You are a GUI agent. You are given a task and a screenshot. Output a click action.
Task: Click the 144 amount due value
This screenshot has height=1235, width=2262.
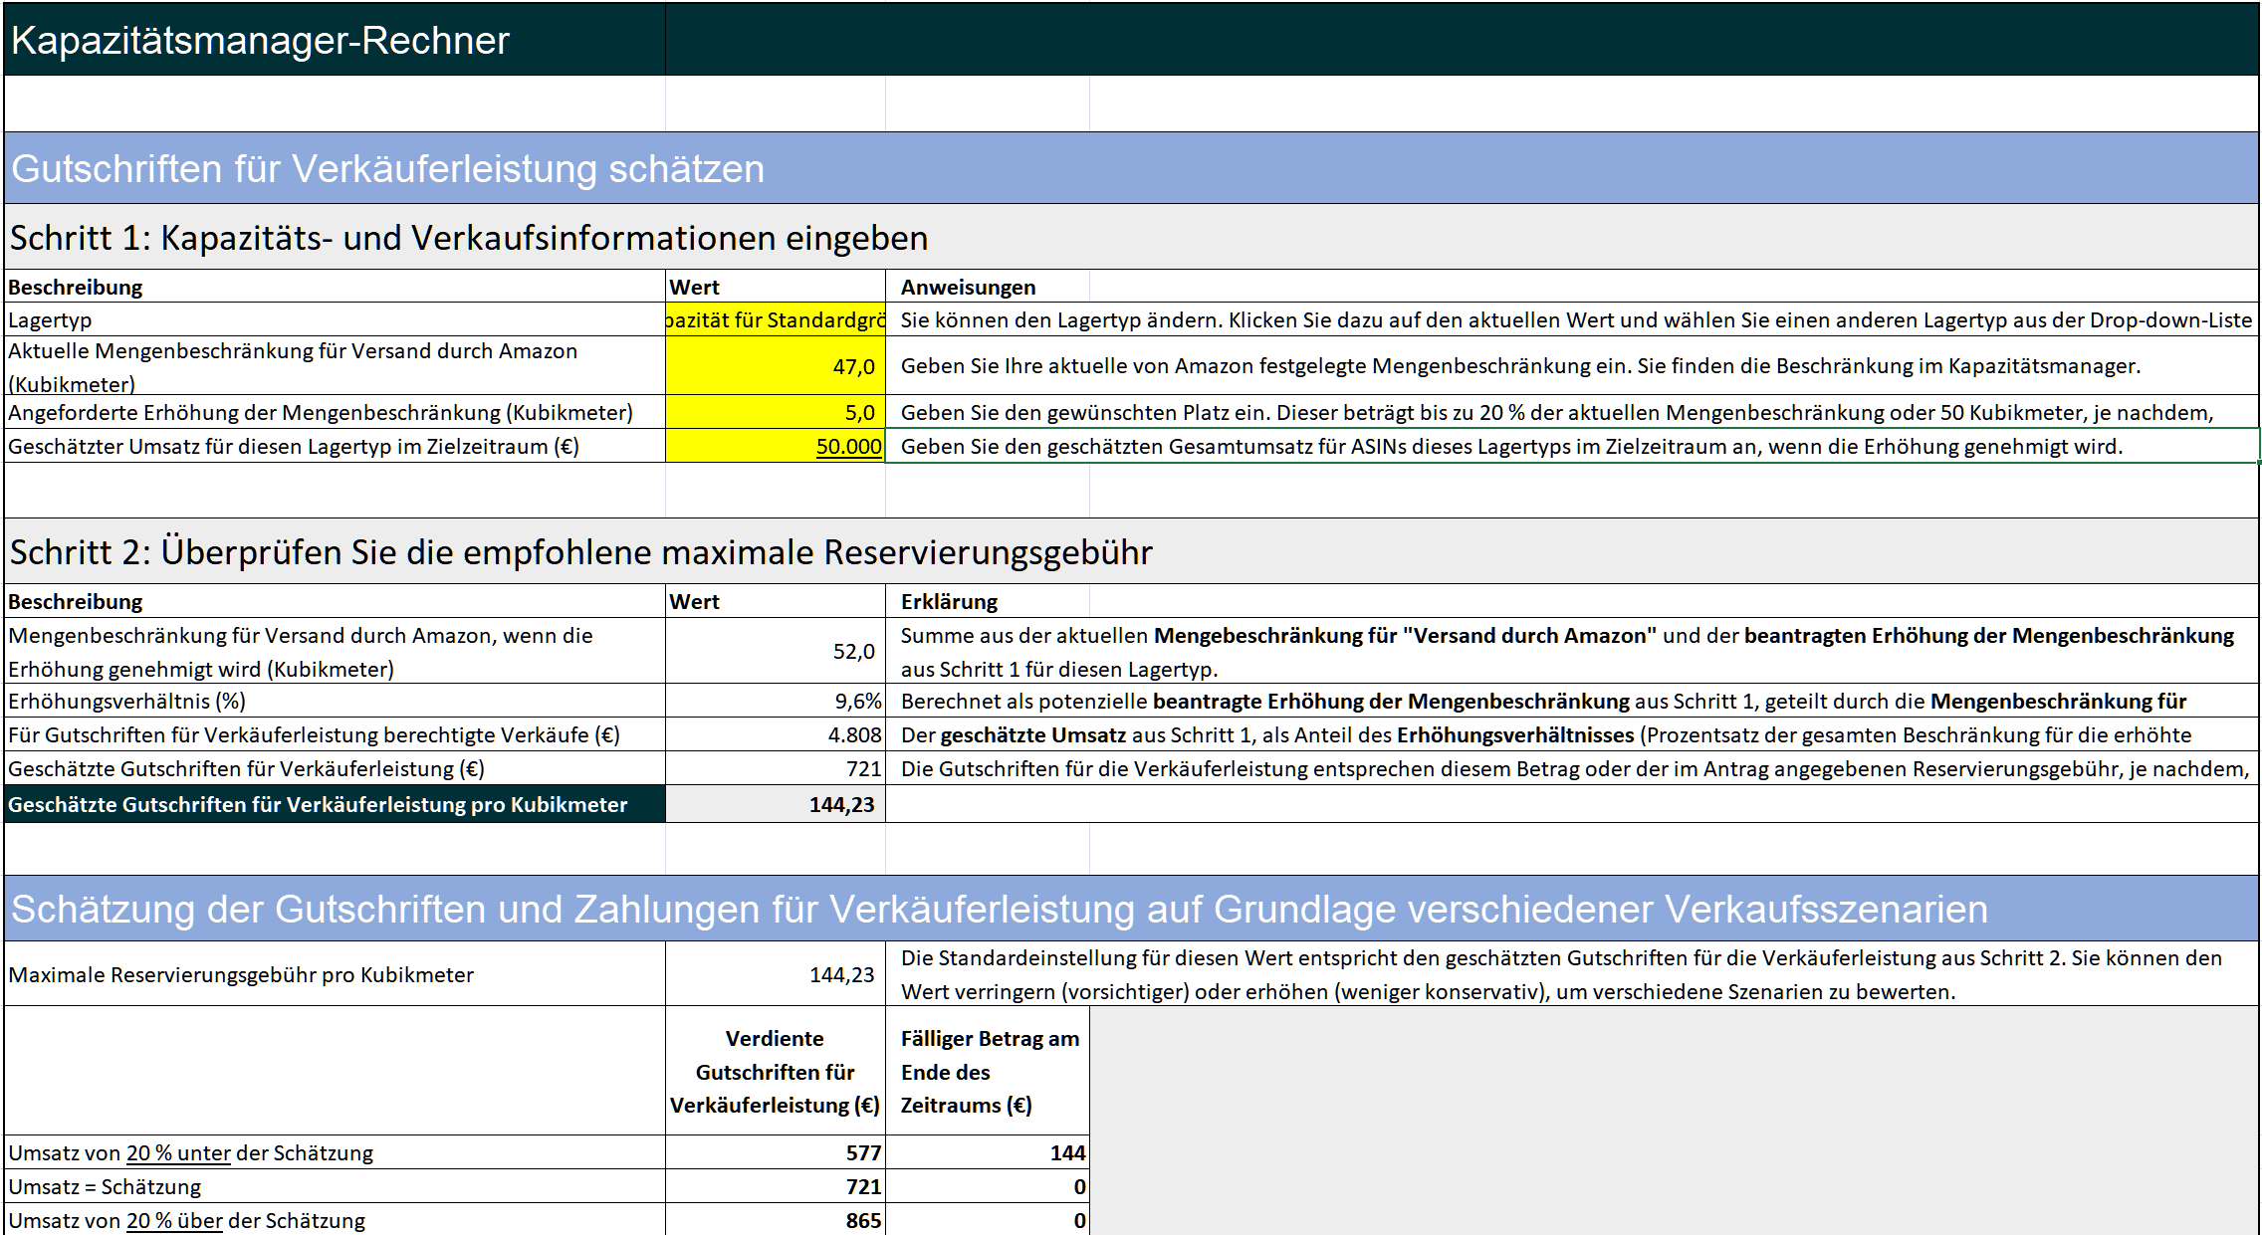[988, 1152]
